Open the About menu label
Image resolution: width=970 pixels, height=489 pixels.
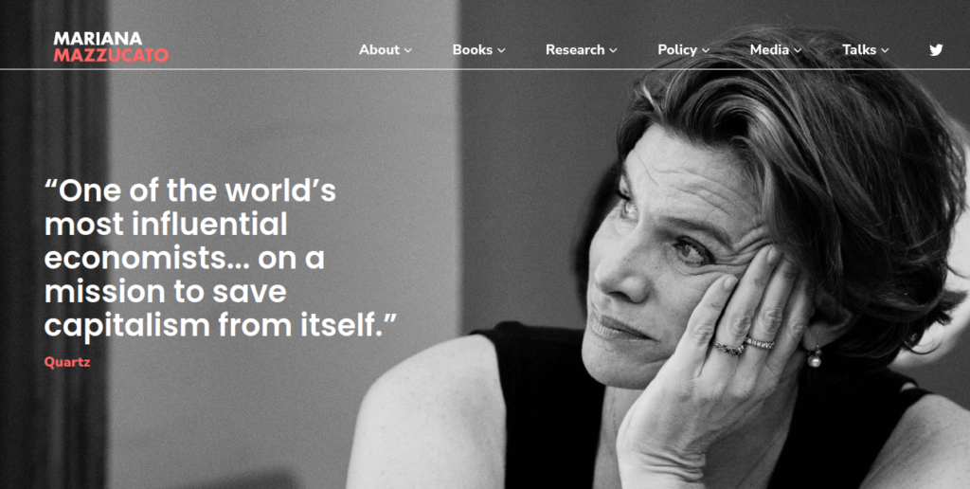coord(379,49)
